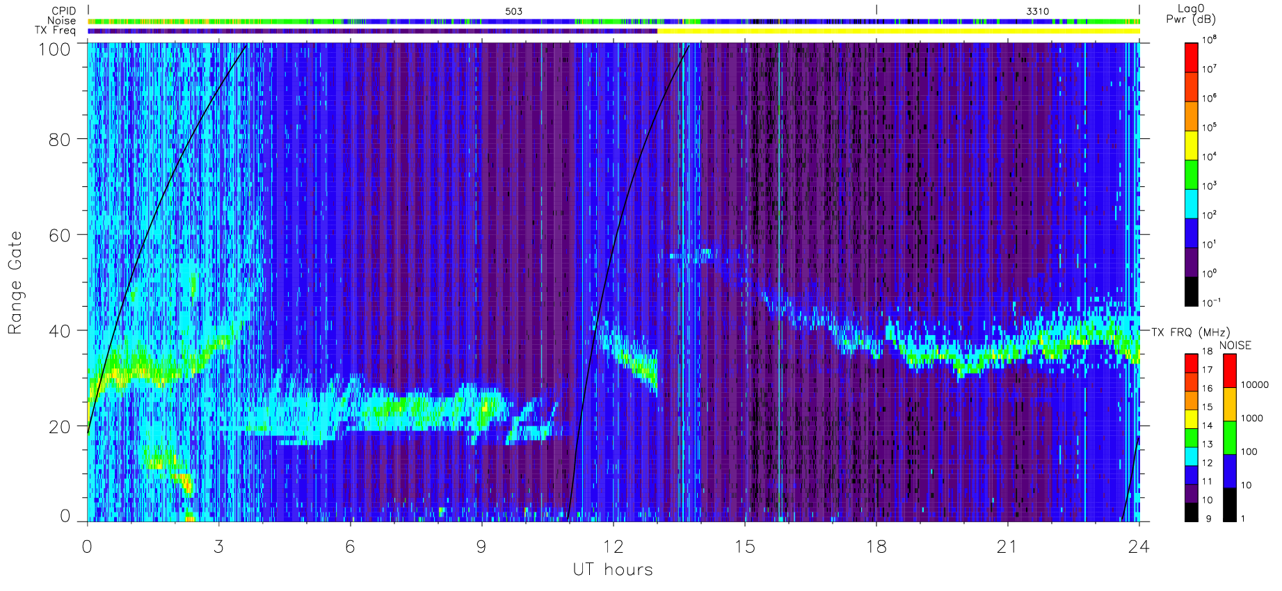1282x591 pixels.
Task: Click the CPID value 503
Action: coord(513,11)
